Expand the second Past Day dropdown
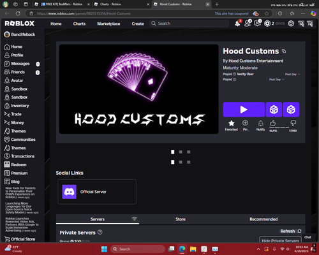The width and height of the screenshot is (319, 255). pyautogui.click(x=277, y=80)
